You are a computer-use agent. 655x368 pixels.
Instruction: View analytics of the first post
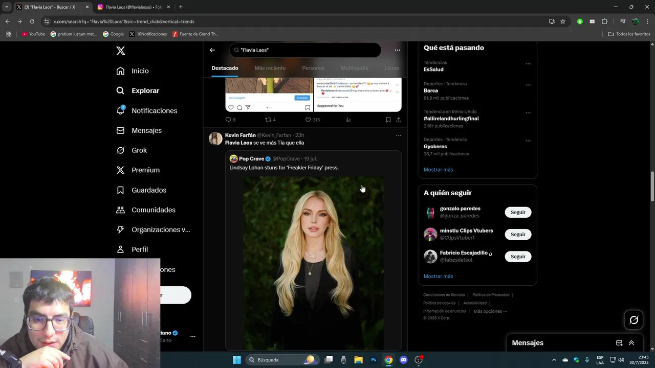pyautogui.click(x=348, y=120)
